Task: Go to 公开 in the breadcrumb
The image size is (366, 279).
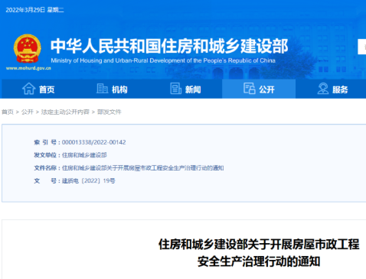Action: click(28, 112)
